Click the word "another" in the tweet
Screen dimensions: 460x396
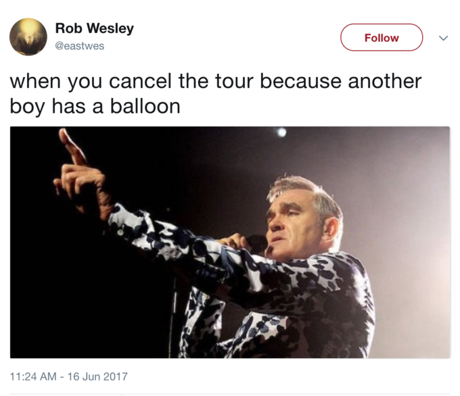click(385, 81)
